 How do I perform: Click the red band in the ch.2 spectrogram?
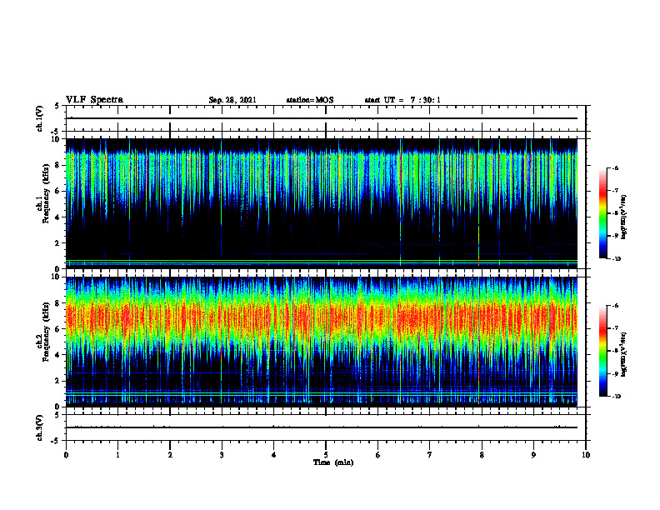322,317
